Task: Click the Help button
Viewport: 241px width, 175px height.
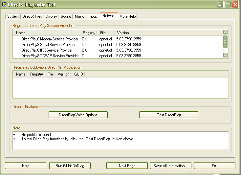Action: (26, 165)
